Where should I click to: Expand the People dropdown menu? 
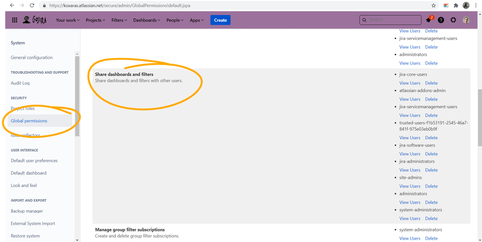pyautogui.click(x=175, y=20)
